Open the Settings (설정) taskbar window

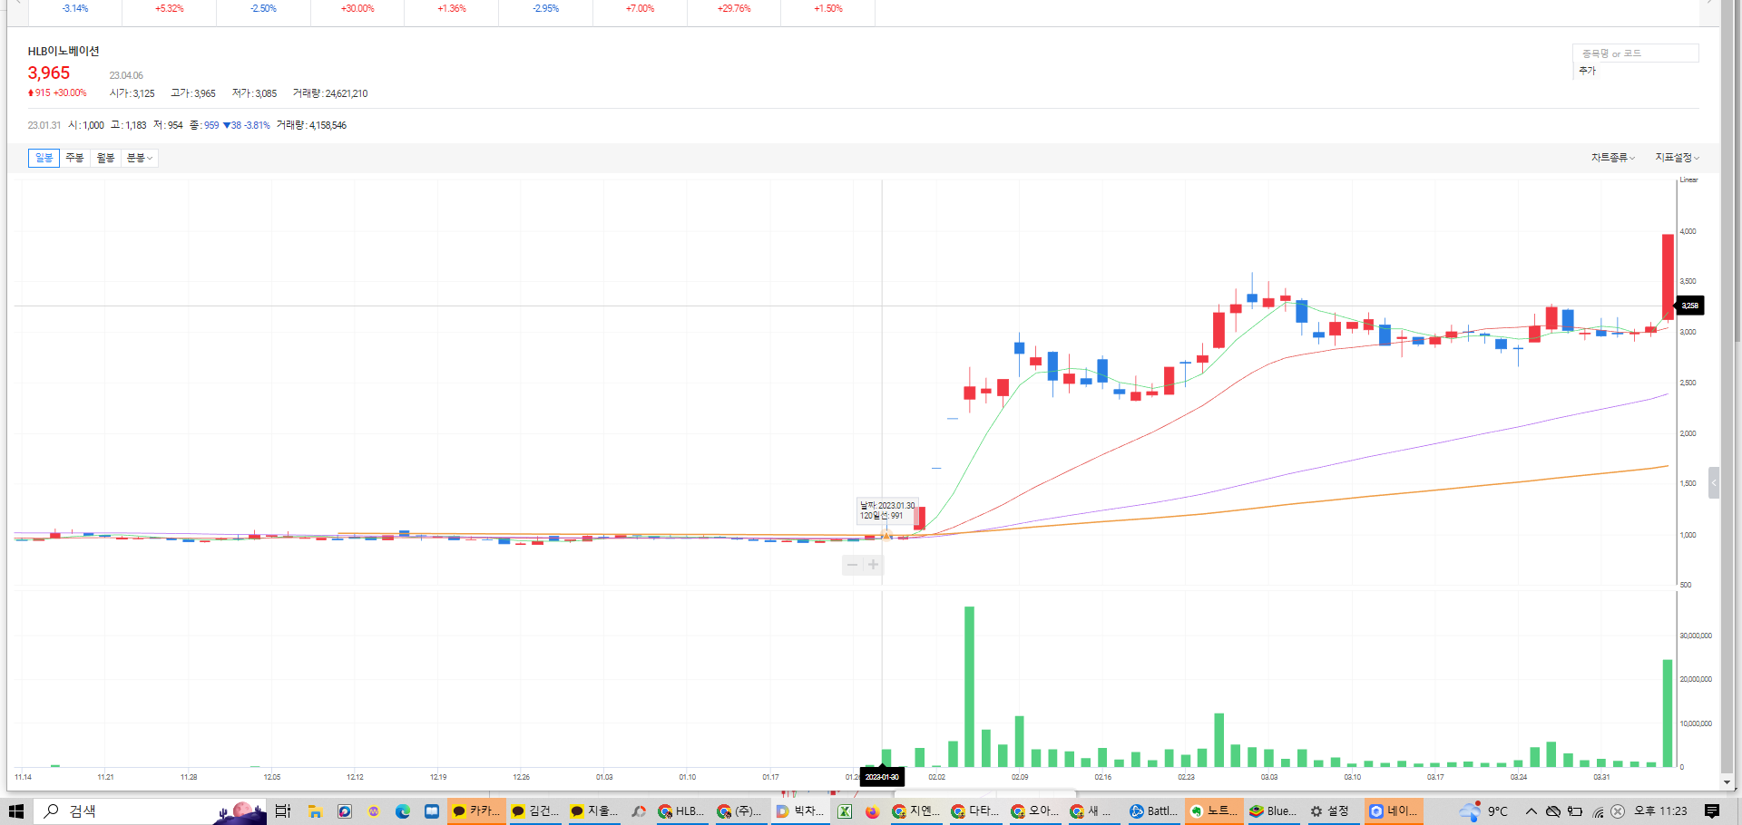click(1332, 811)
